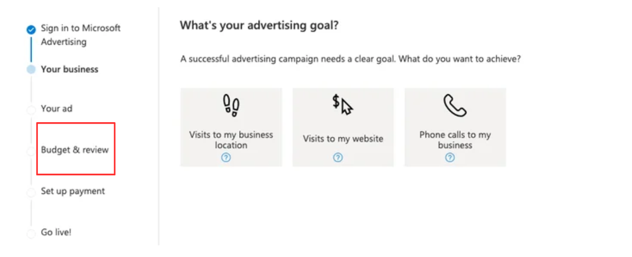Select the Budget & review step circle
632x257 pixels.
(31, 151)
